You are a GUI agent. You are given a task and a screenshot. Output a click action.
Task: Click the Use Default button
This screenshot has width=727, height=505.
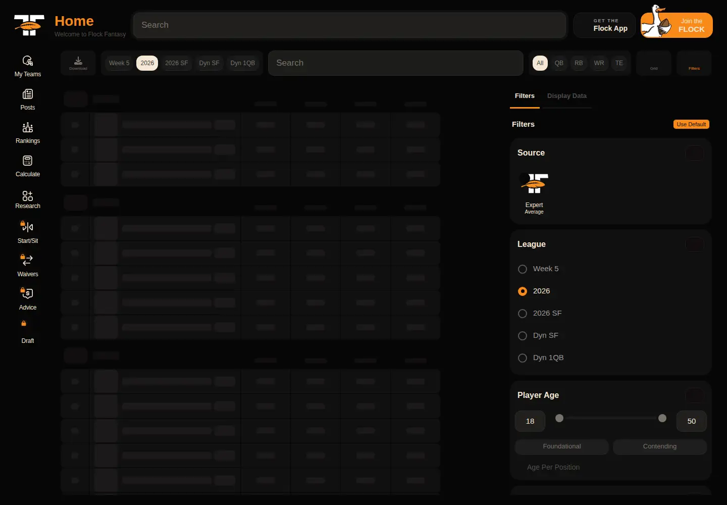tap(691, 124)
